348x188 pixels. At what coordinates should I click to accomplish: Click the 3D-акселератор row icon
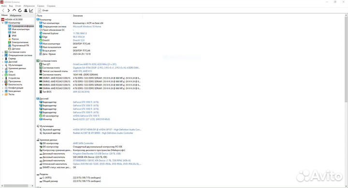[x=41, y=116]
